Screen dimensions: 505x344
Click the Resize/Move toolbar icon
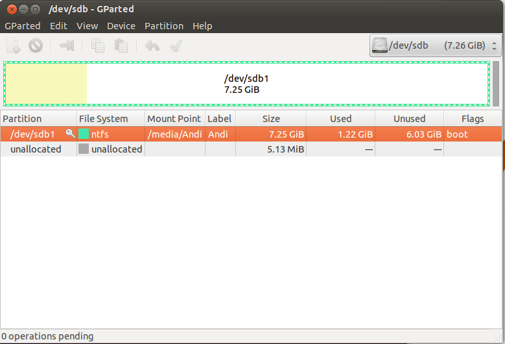tap(67, 45)
